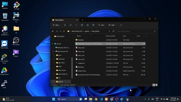This screenshot has width=181, height=102.
Task: Click New Volume (D:) breadcrumb segment
Action: pyautogui.click(x=77, y=31)
